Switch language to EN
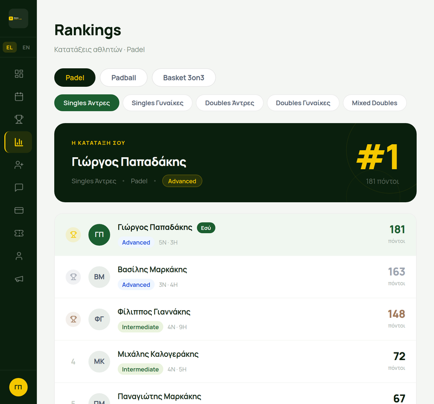434x404 pixels. coord(26,47)
